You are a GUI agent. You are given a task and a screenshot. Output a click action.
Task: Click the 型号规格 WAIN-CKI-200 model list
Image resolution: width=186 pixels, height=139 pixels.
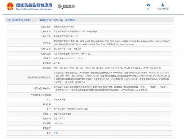coord(107,67)
